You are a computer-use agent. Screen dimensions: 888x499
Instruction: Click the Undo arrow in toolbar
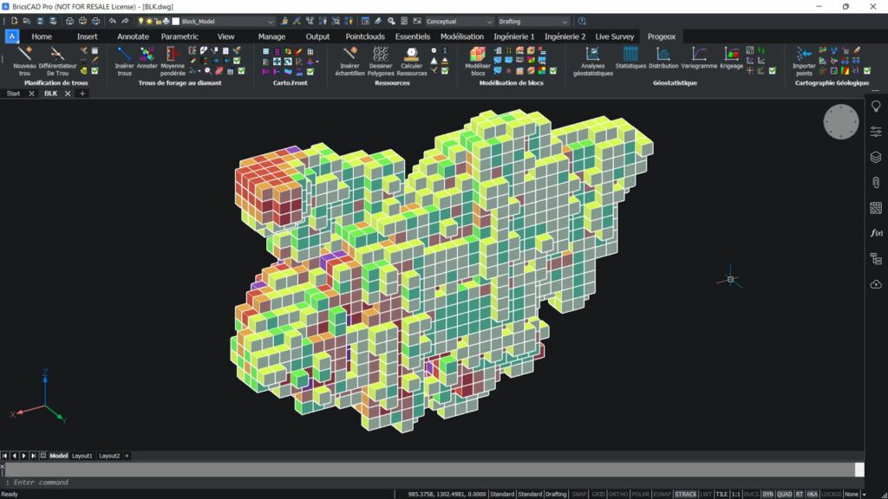point(112,21)
